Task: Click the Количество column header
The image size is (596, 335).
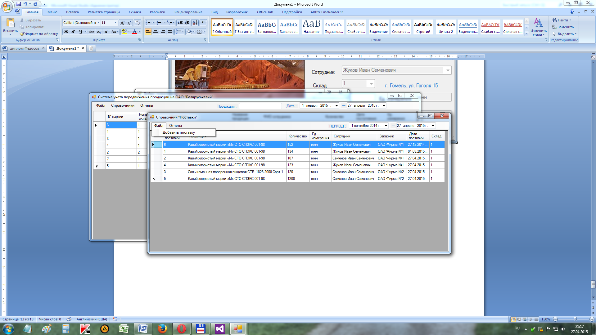Action: point(297,136)
